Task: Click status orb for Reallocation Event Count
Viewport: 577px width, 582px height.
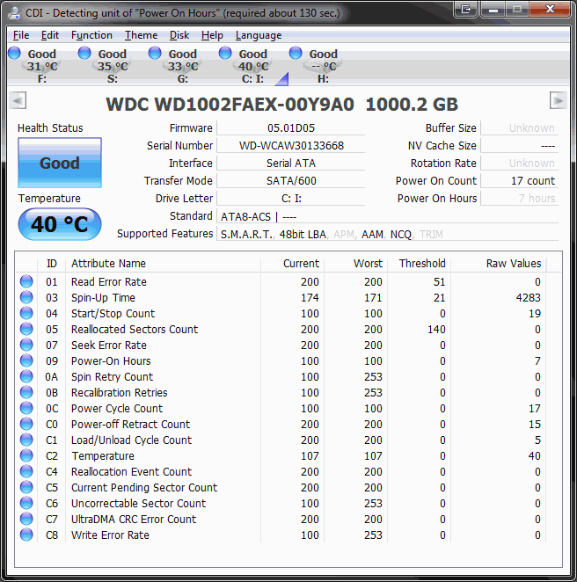Action: (x=26, y=471)
